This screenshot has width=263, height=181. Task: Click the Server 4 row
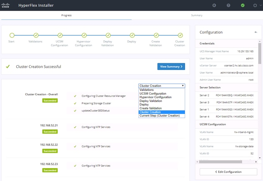pos(227,117)
